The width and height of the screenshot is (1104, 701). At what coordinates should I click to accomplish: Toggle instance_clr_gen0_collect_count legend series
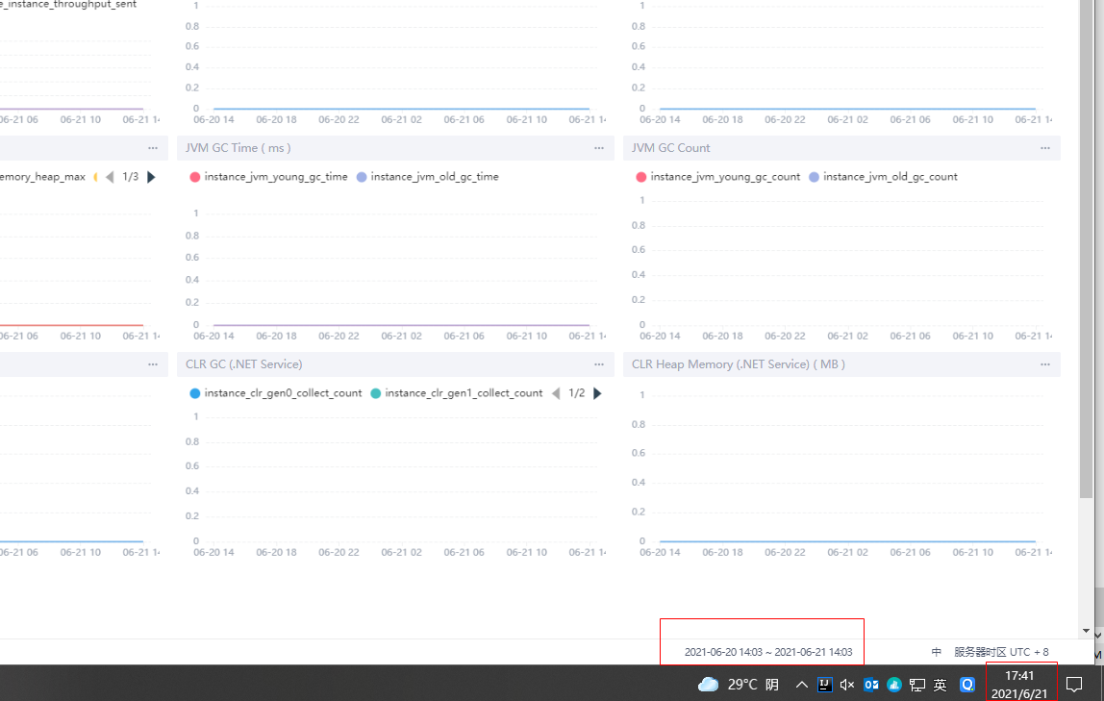pyautogui.click(x=276, y=392)
